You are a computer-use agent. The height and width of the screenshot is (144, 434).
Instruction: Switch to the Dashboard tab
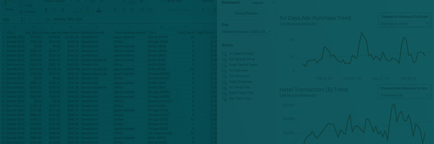pyautogui.click(x=231, y=3)
